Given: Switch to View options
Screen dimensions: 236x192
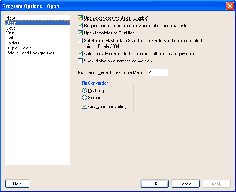Looking at the screenshot, I should pyautogui.click(x=38, y=33).
